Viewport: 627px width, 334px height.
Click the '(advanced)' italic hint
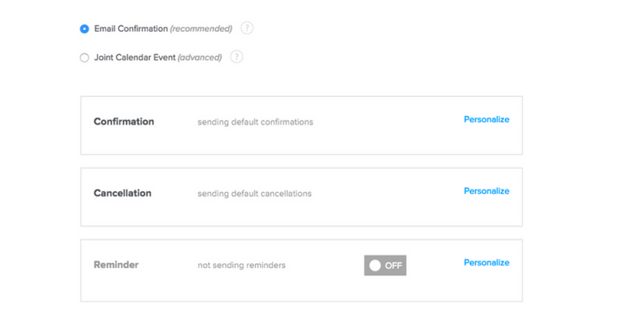pyautogui.click(x=200, y=58)
